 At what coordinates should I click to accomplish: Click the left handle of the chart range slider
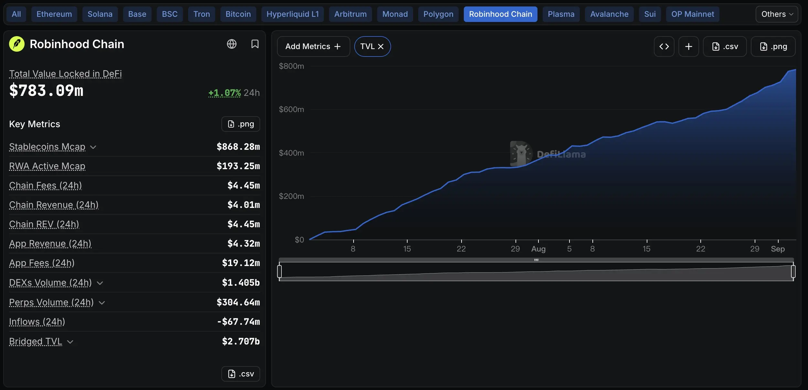[280, 271]
